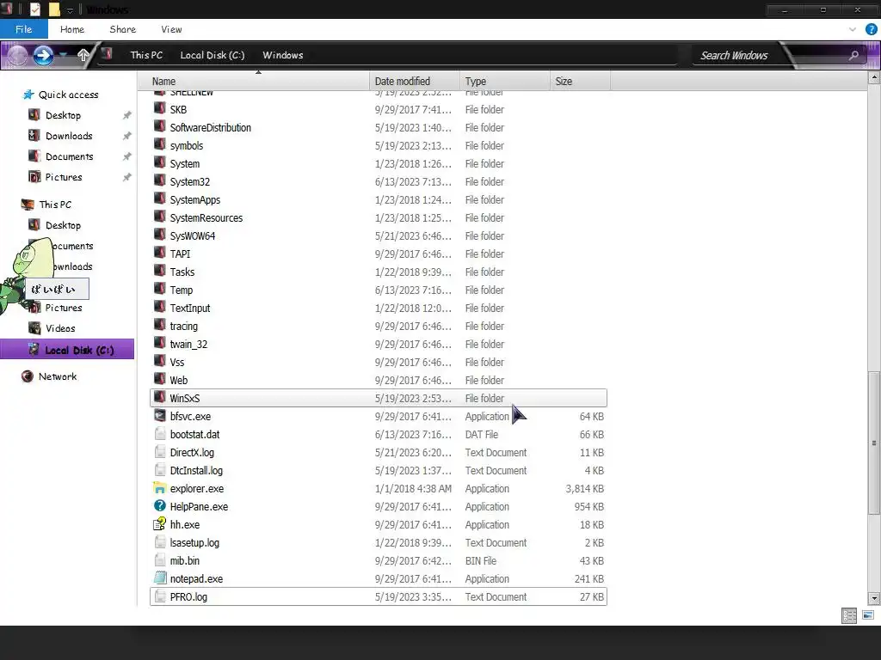Viewport: 881px width, 660px height.
Task: Select the HelpPane.exe icon
Action: (x=159, y=505)
